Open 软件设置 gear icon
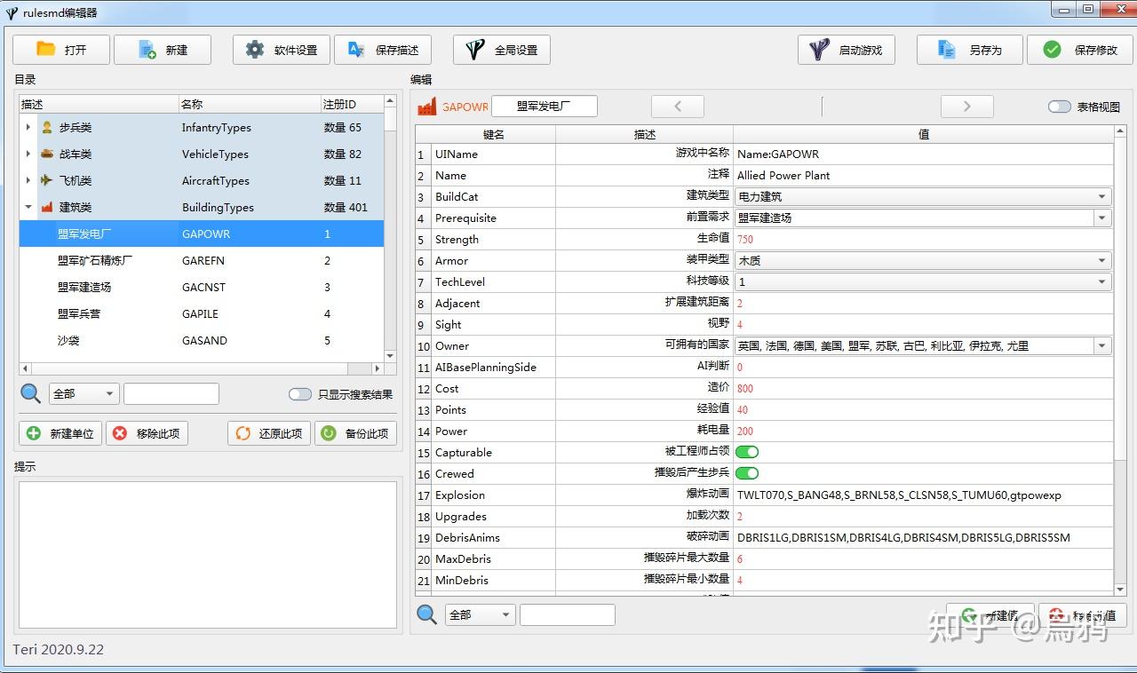 tap(255, 50)
